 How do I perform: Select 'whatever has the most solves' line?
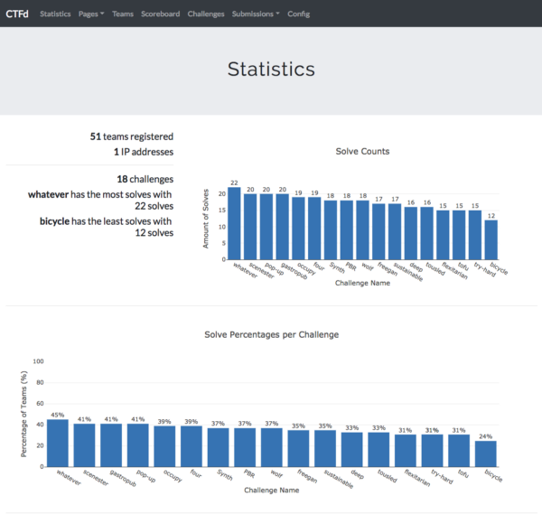100,201
